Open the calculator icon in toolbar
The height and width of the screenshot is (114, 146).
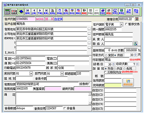(x=7, y=12)
